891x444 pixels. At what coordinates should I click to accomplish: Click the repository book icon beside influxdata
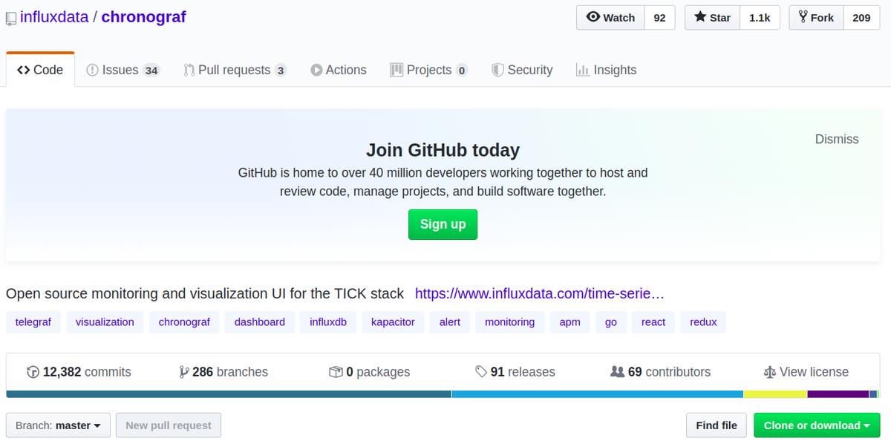10,18
